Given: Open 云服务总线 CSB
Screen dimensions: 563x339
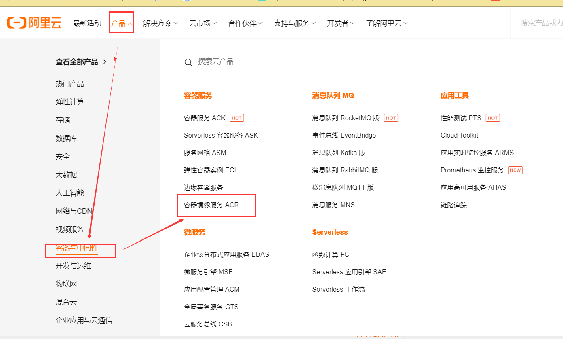Looking at the screenshot, I should click(x=208, y=324).
